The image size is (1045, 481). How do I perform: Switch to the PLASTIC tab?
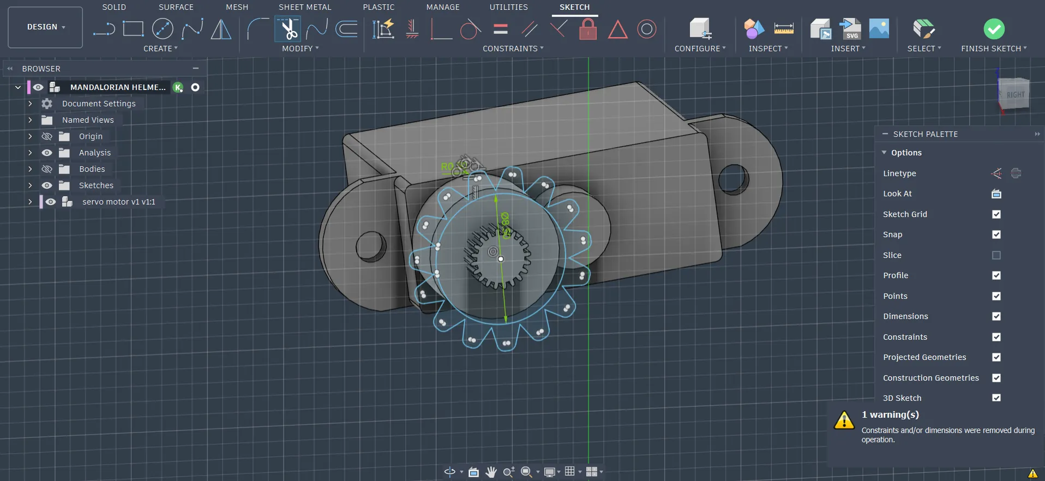(x=379, y=7)
